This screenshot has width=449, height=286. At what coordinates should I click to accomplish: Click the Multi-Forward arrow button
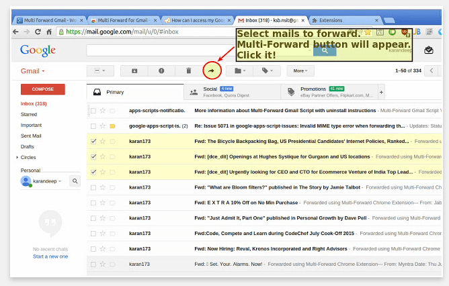pyautogui.click(x=211, y=70)
